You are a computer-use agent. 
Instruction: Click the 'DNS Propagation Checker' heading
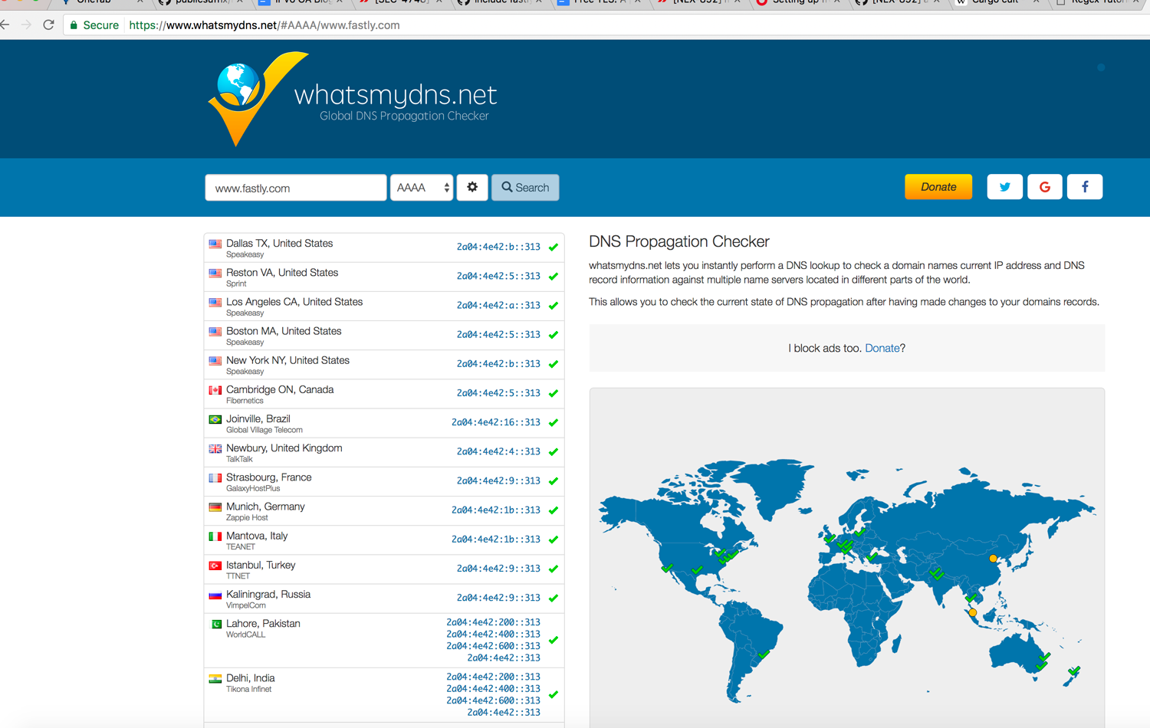point(679,241)
